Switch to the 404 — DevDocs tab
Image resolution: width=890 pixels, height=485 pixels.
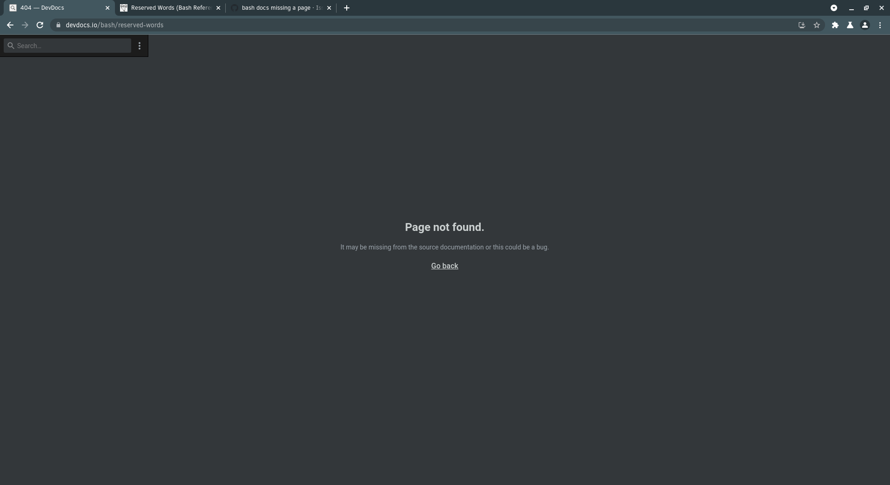(51, 8)
